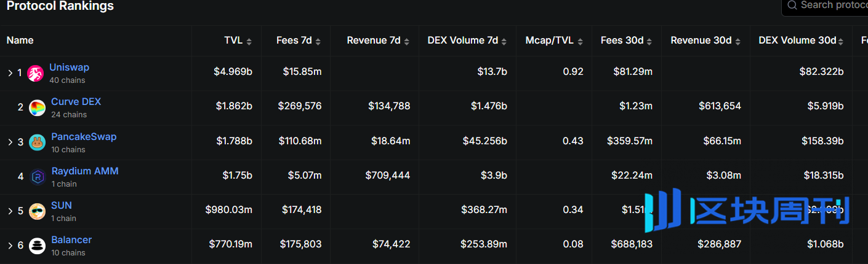Click Uniswap Fees 7d $15.85m
Screen dimensions: 868x264
click(302, 72)
